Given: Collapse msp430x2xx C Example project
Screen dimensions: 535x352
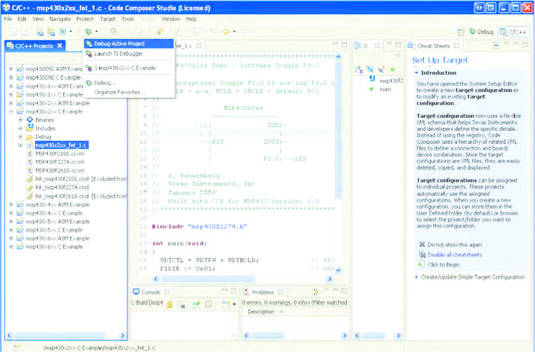Looking at the screenshot, I should click(x=11, y=111).
